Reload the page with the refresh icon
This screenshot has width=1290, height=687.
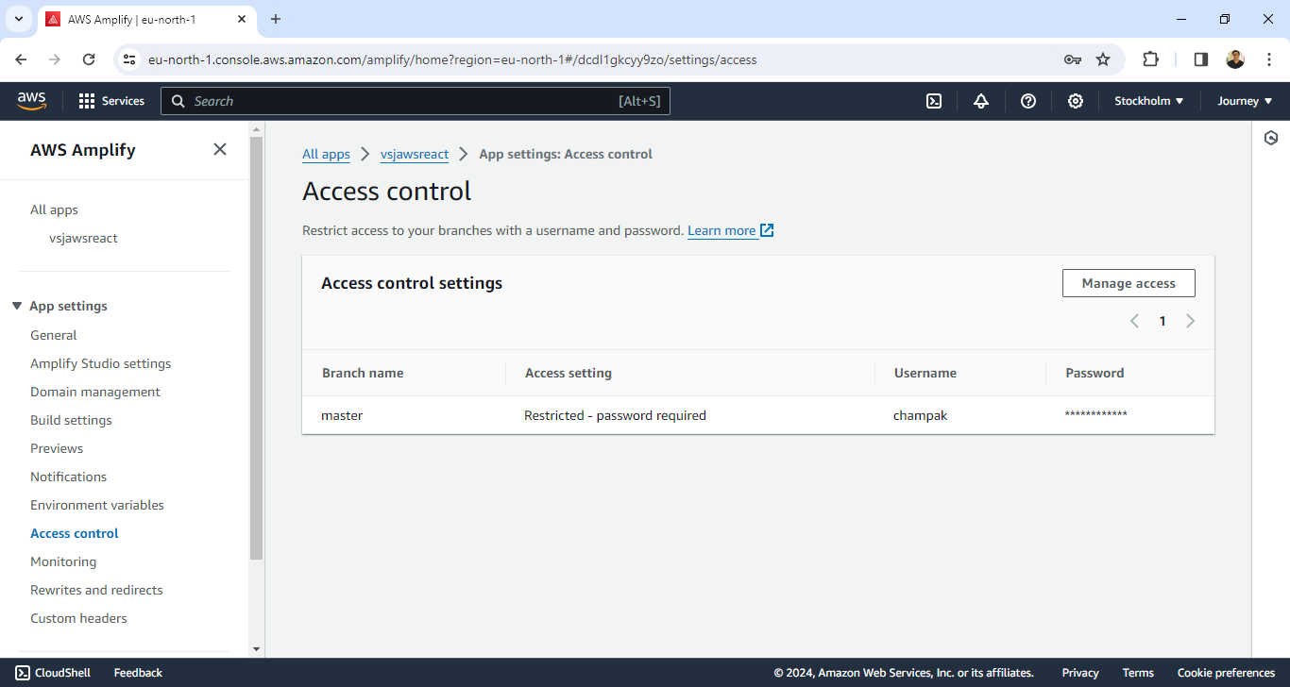tap(89, 59)
